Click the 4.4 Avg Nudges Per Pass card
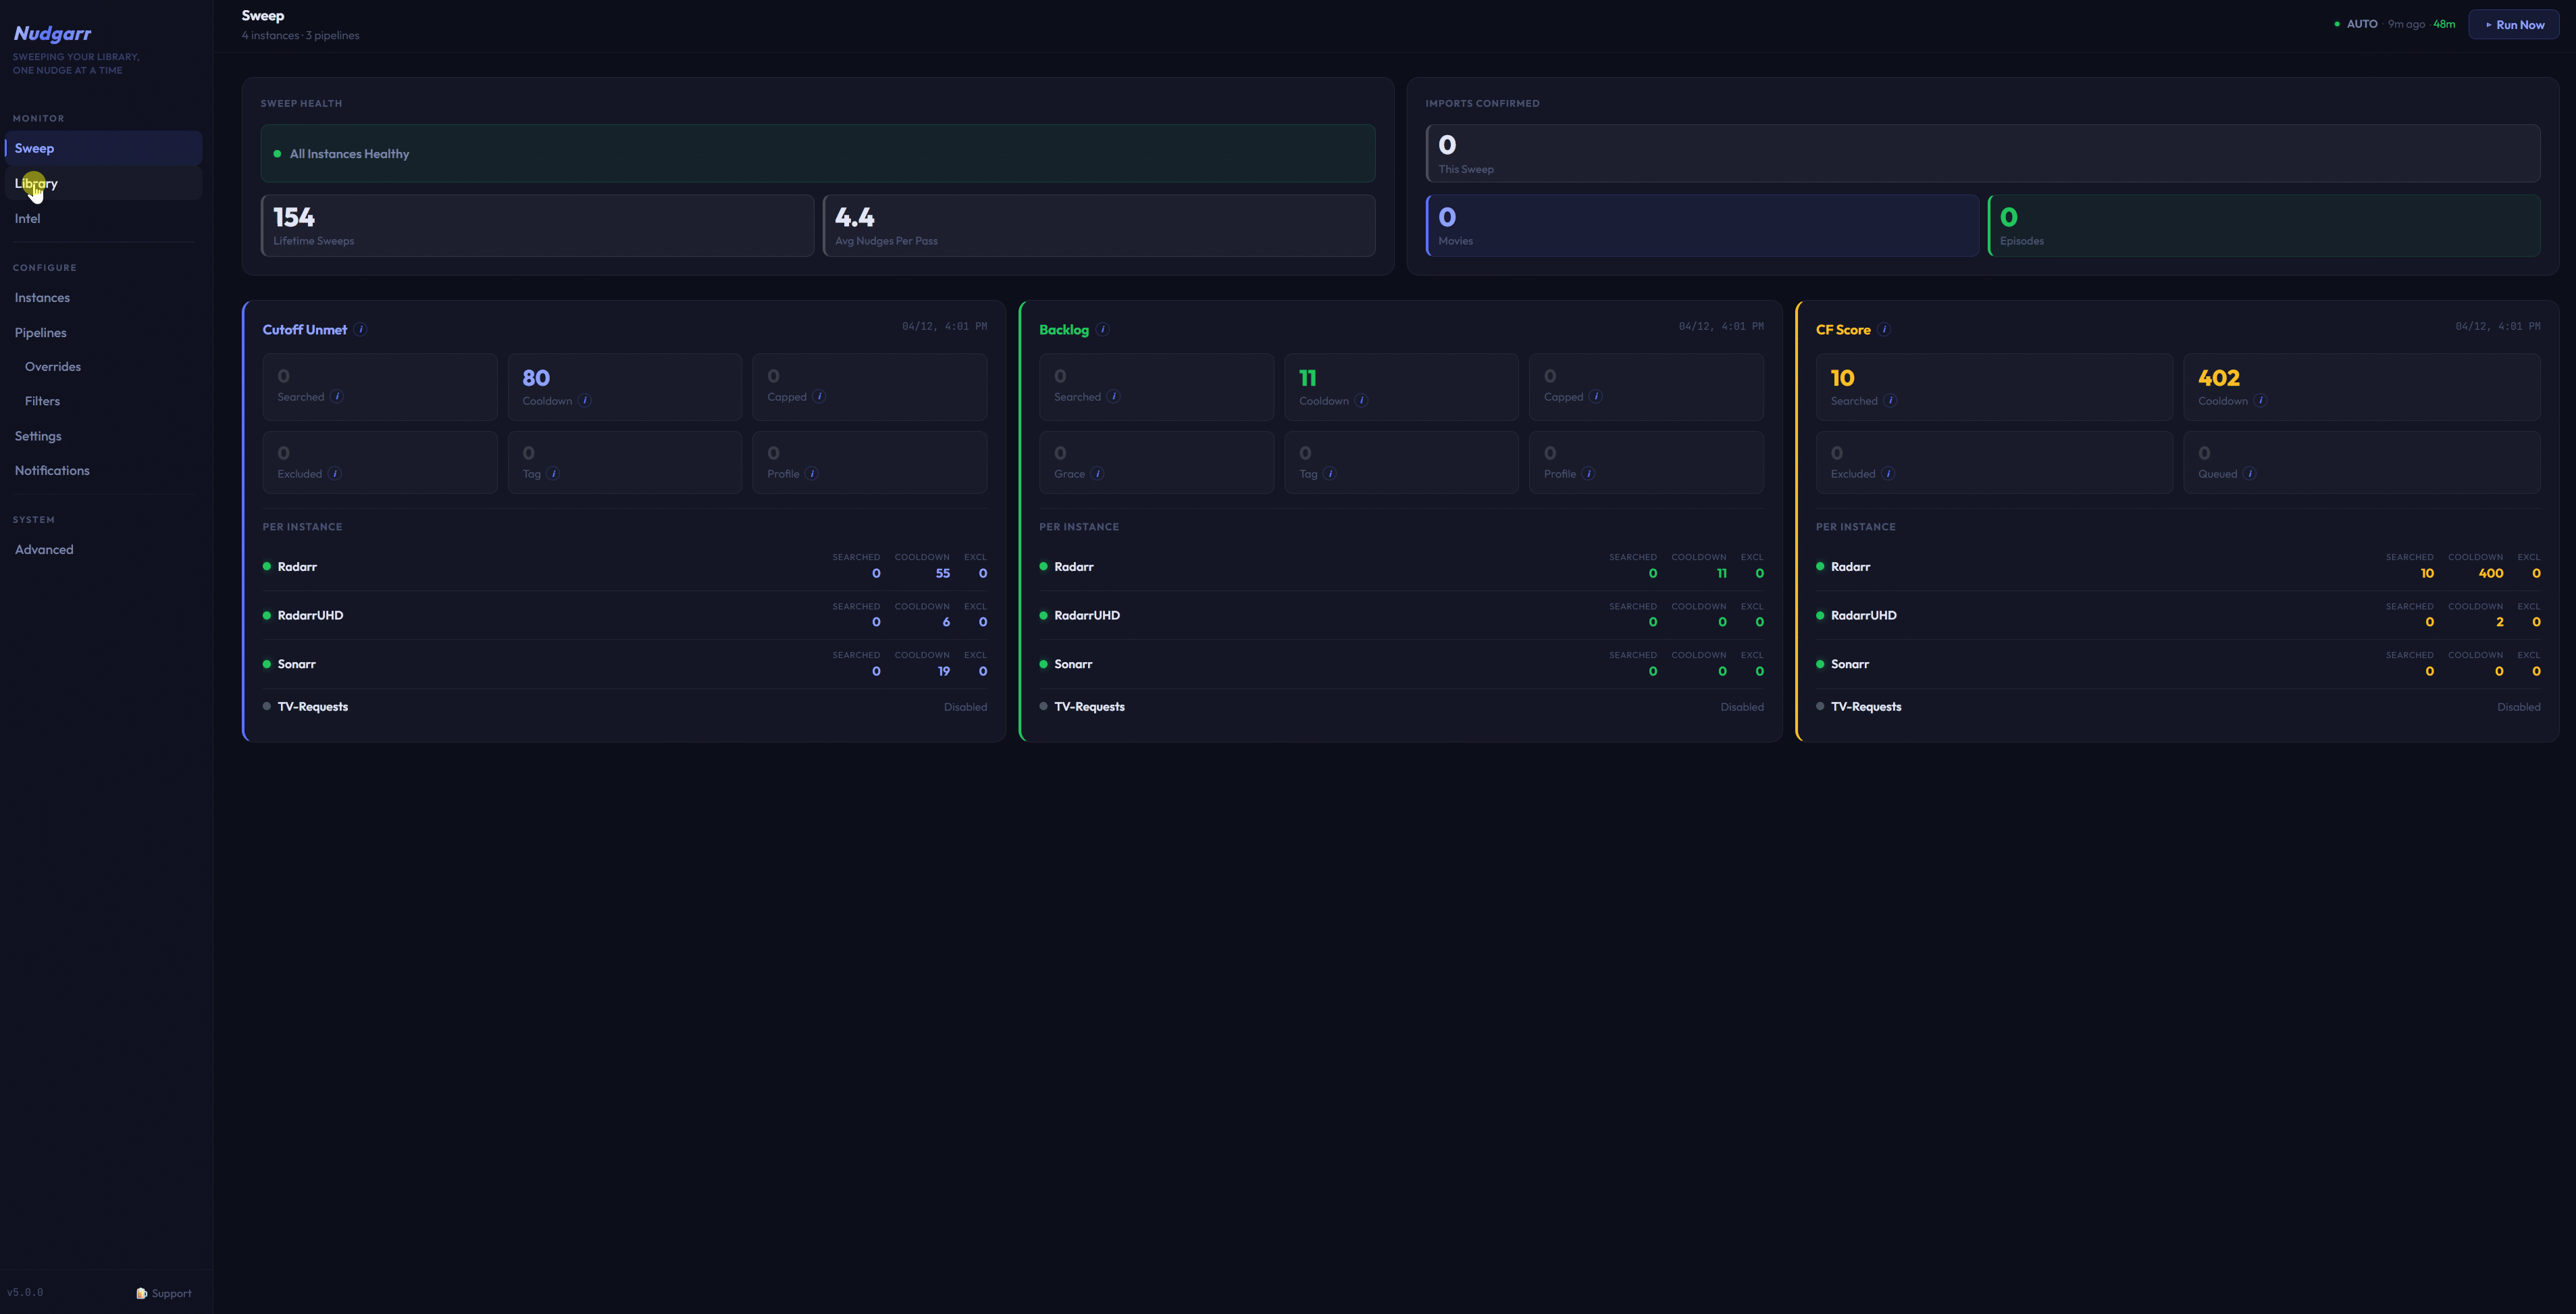The image size is (2576, 1314). (1099, 226)
